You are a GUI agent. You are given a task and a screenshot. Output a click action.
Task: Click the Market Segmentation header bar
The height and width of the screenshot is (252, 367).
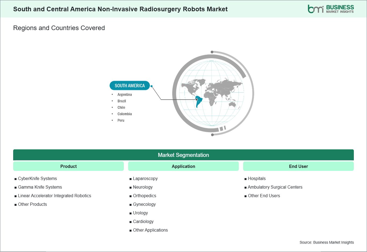coord(183,155)
